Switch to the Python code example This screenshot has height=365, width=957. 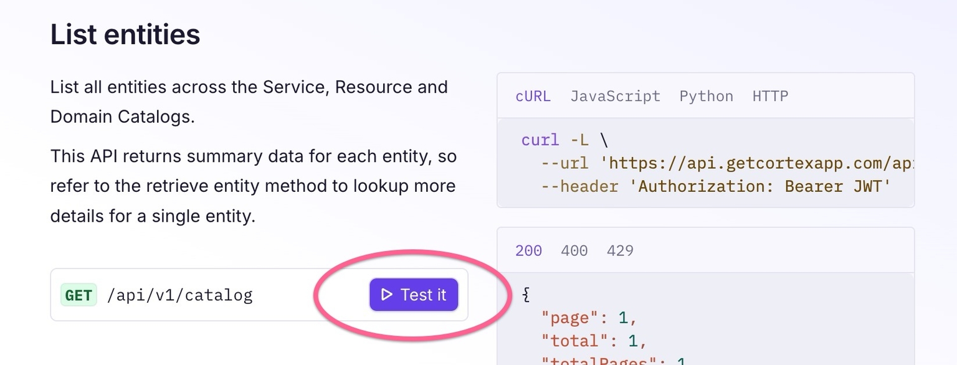click(706, 96)
